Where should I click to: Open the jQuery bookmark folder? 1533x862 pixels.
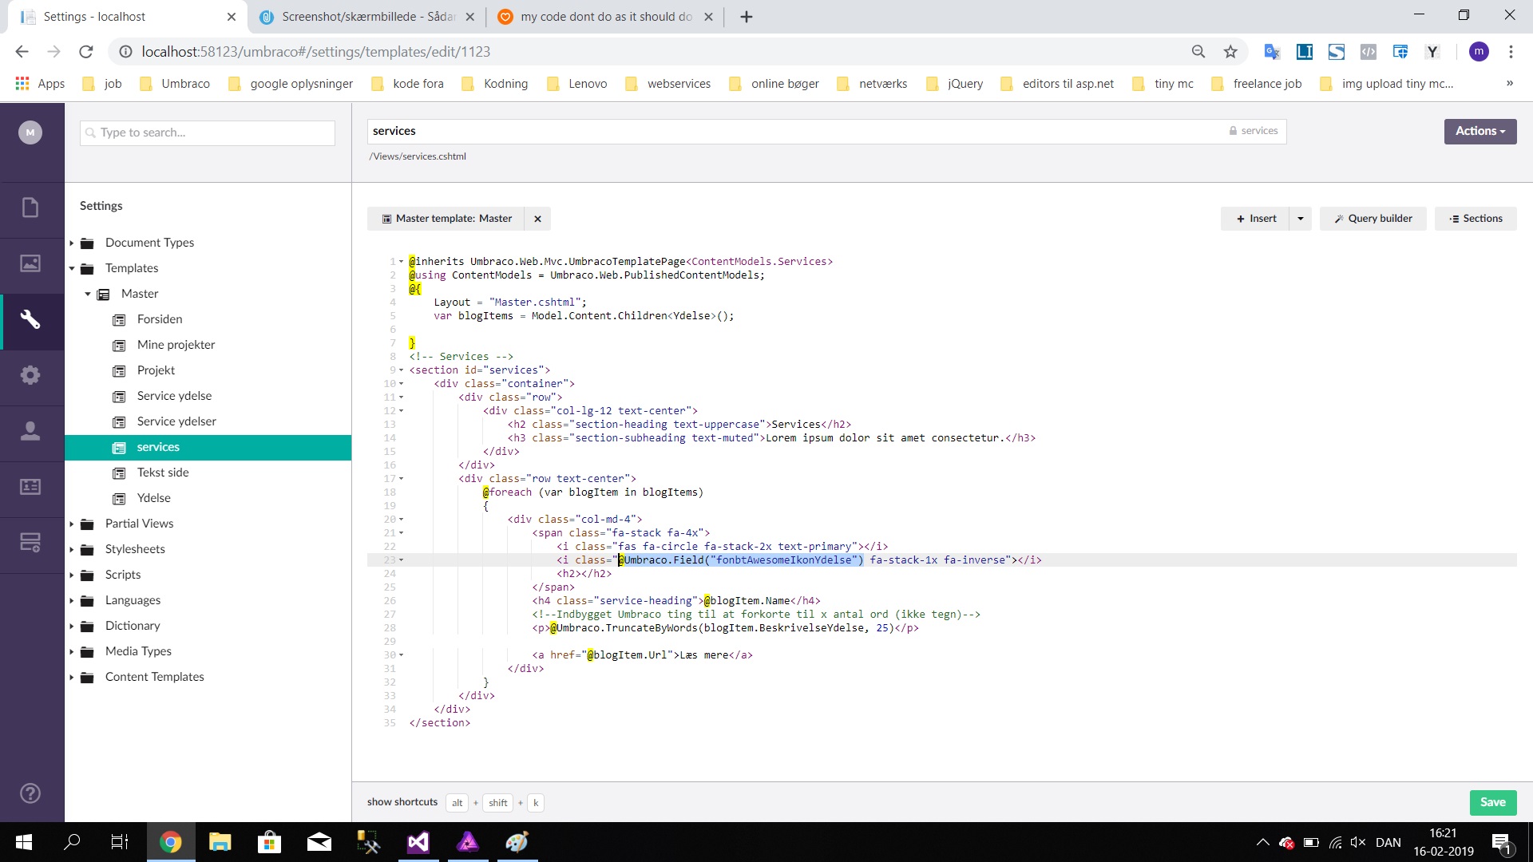pyautogui.click(x=955, y=84)
